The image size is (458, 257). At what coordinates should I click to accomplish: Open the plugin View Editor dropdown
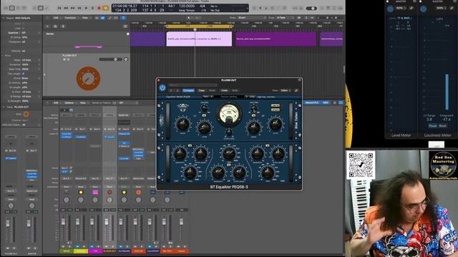click(x=286, y=91)
